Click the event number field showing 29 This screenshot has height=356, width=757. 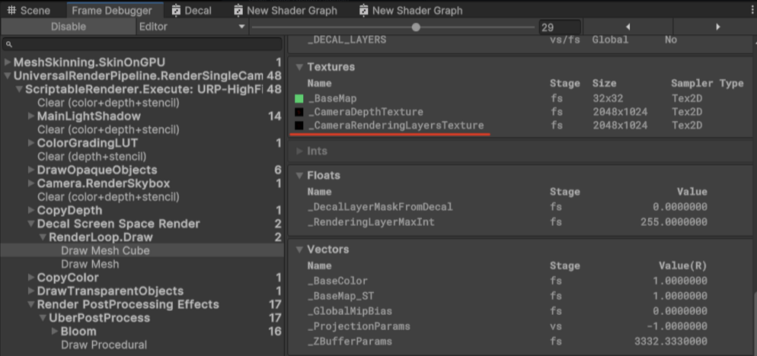[560, 27]
